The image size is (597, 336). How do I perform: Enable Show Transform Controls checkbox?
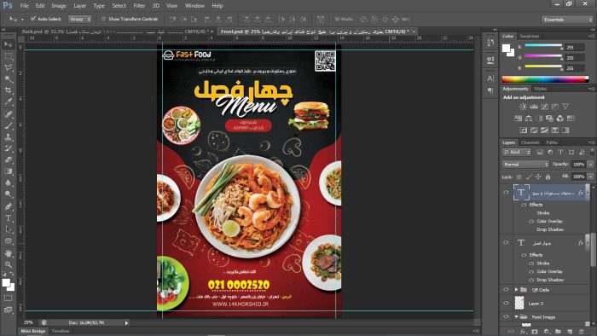point(103,18)
